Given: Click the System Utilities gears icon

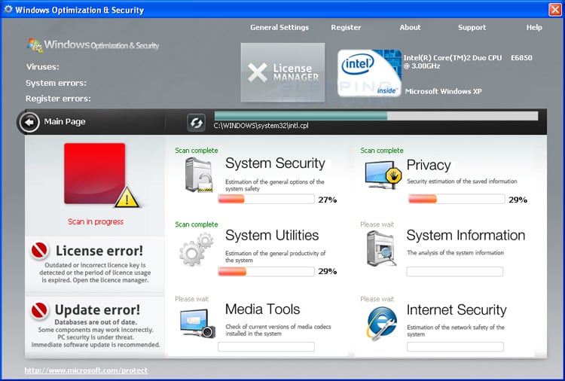Looking at the screenshot, I should click(x=197, y=248).
